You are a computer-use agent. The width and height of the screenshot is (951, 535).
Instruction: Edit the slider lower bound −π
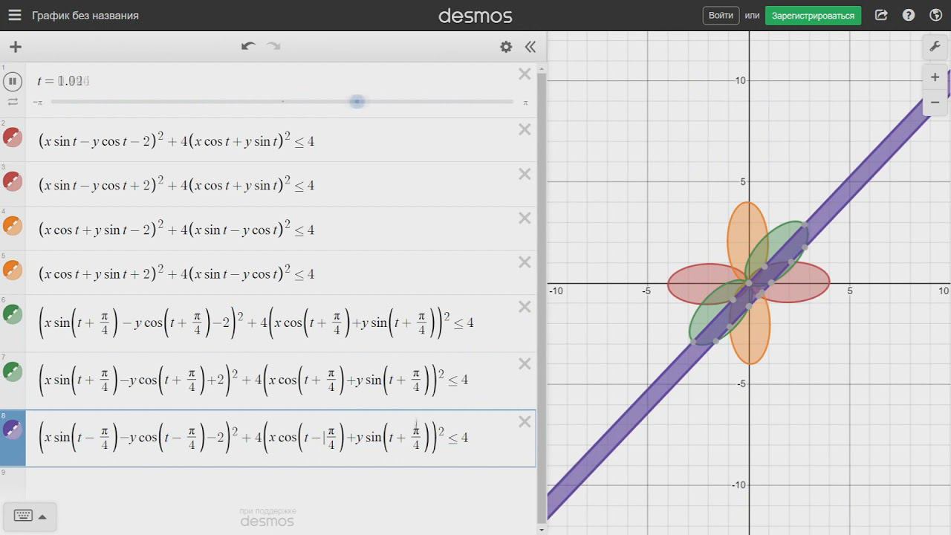(38, 103)
